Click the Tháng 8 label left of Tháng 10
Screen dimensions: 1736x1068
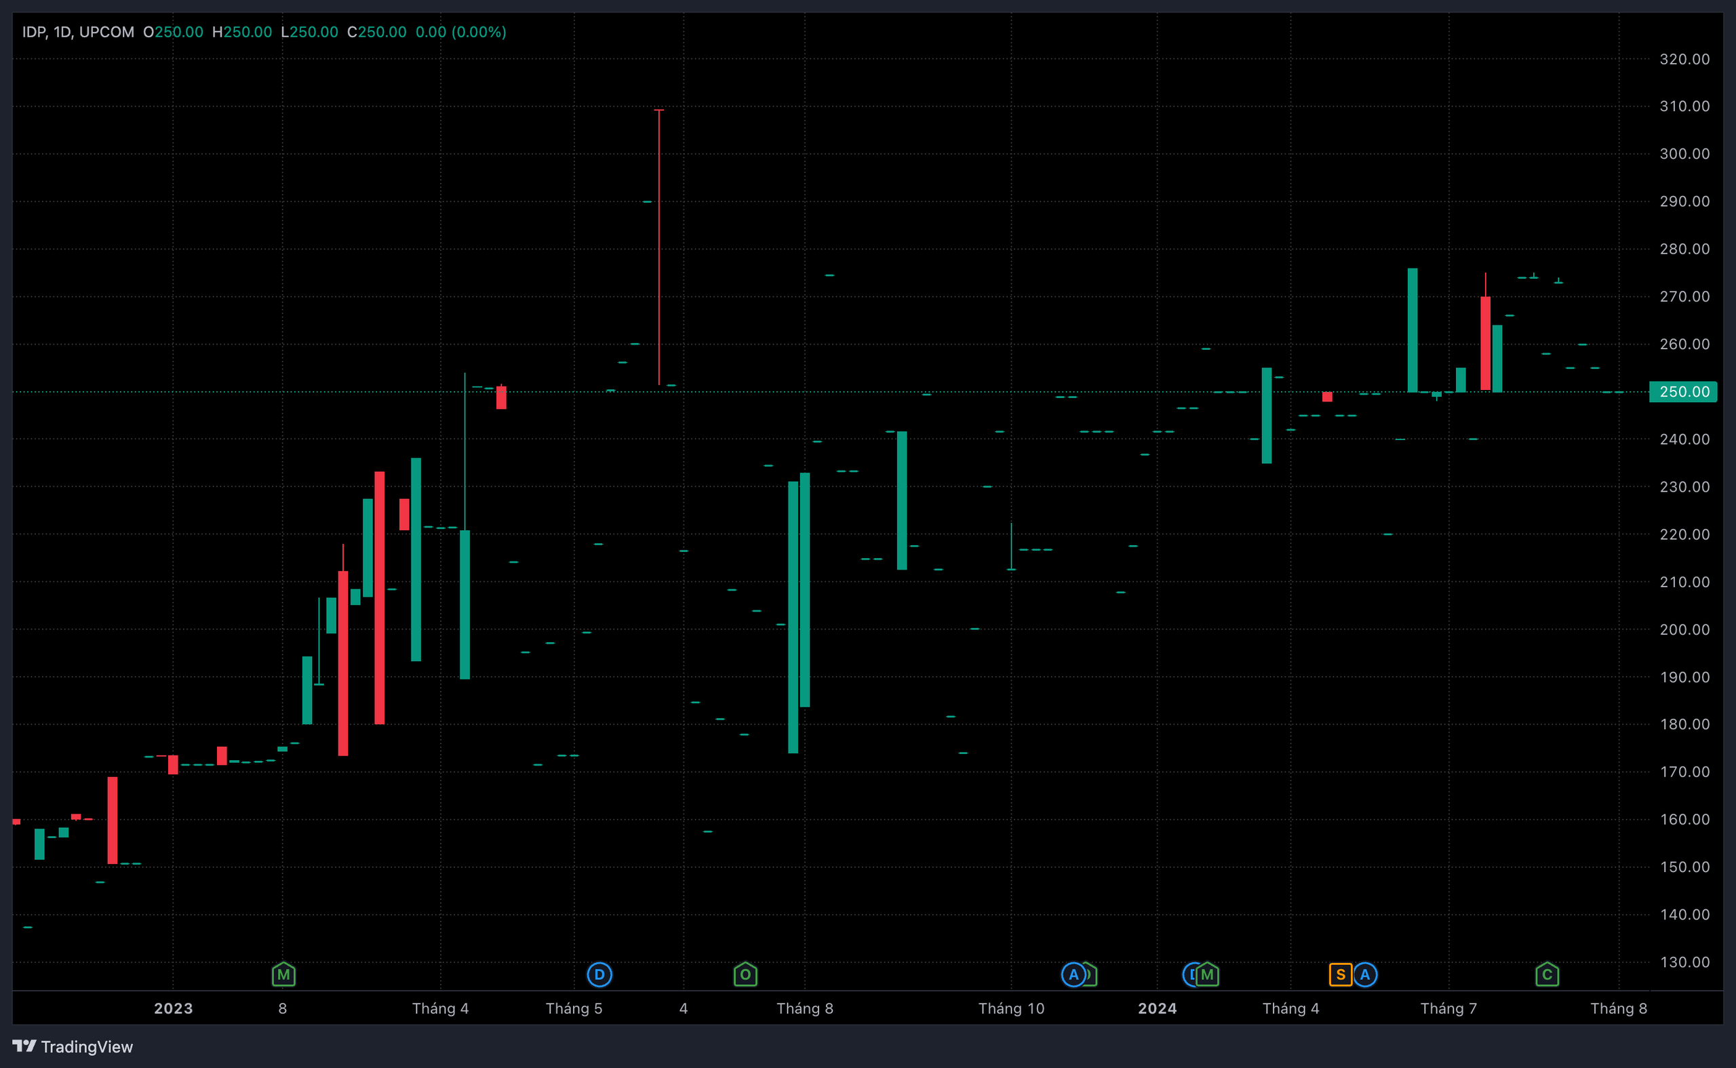pyautogui.click(x=804, y=1009)
